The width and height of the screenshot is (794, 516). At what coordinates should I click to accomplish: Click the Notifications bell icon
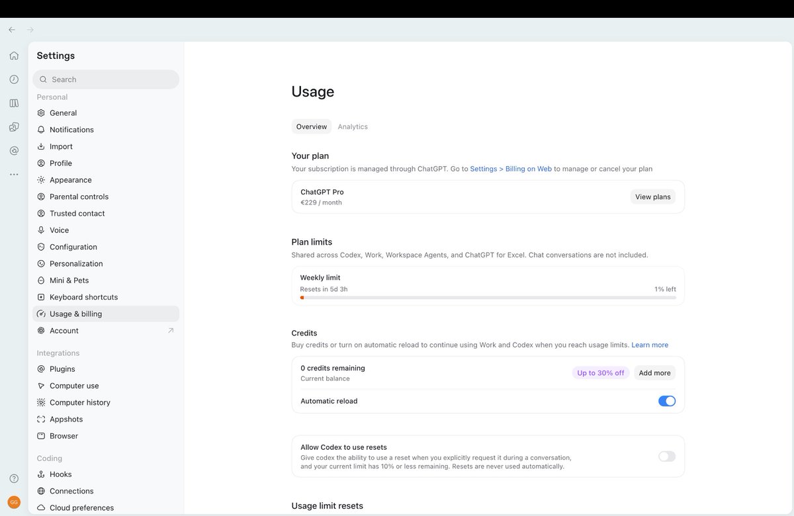41,130
